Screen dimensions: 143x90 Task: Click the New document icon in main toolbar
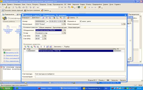point(3,7)
